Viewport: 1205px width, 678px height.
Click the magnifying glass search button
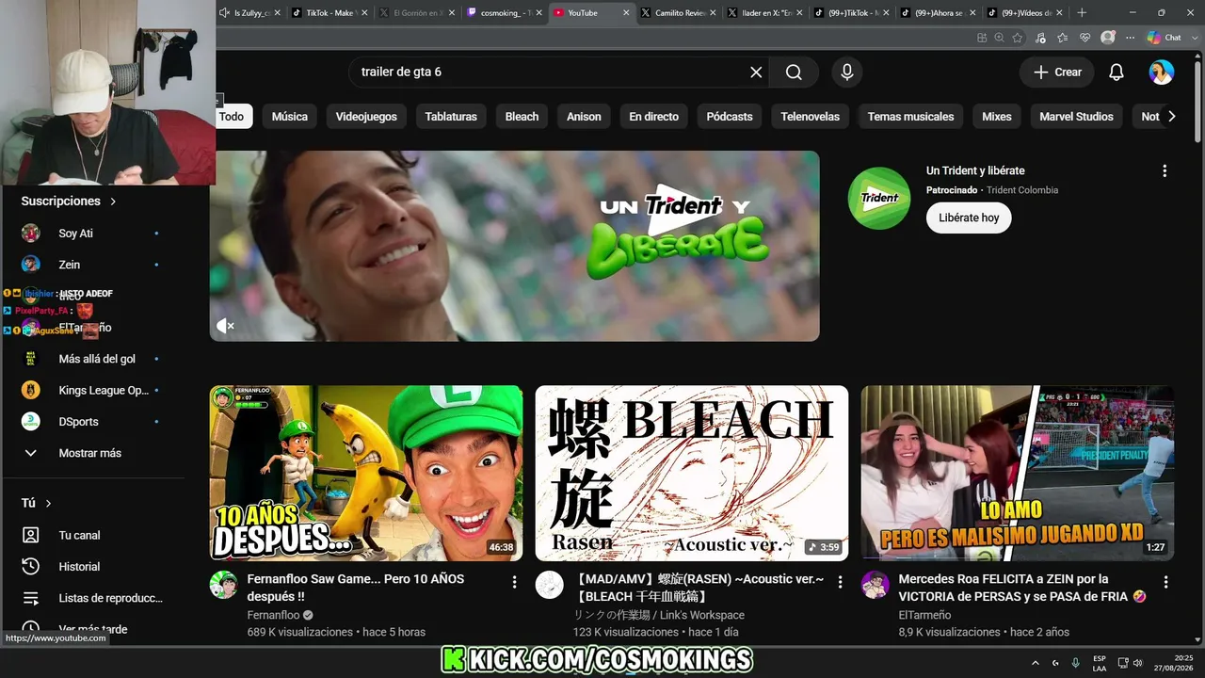(794, 73)
